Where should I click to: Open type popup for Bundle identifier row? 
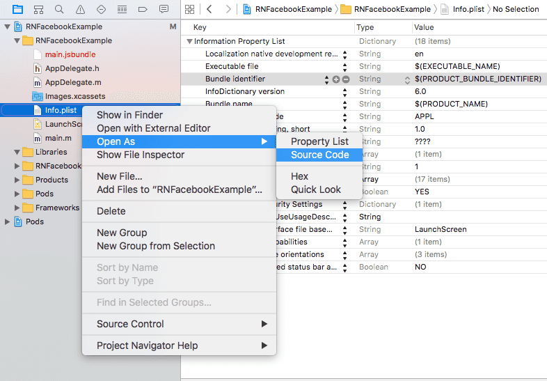click(407, 80)
